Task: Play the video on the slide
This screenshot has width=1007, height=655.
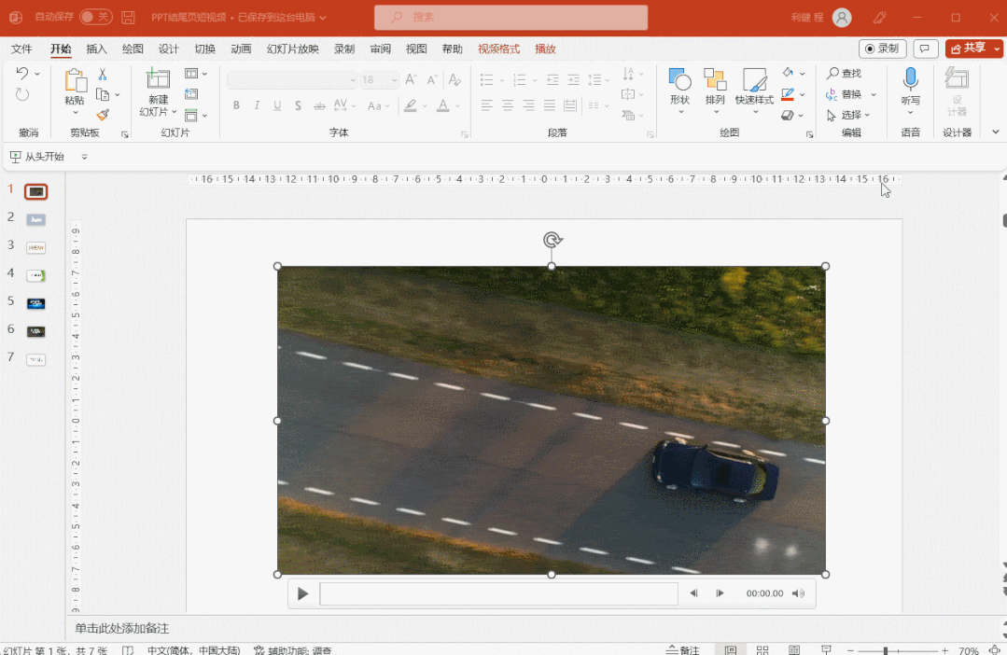Action: pos(302,593)
